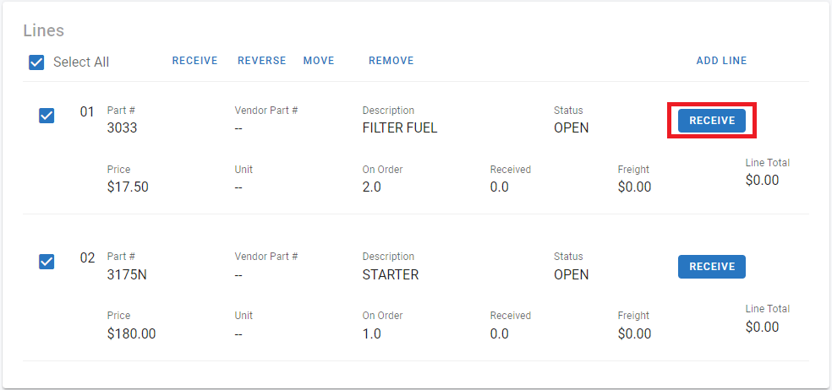This screenshot has height=390, width=832.
Task: Click the $180.00 price value
Action: (x=131, y=333)
